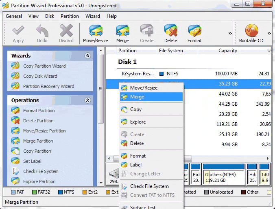The width and height of the screenshot is (275, 209).
Task: Select the H: partition block in disk map
Action: click(x=252, y=174)
